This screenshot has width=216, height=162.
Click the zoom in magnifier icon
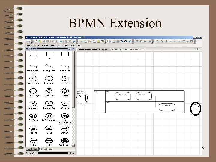(53, 41)
